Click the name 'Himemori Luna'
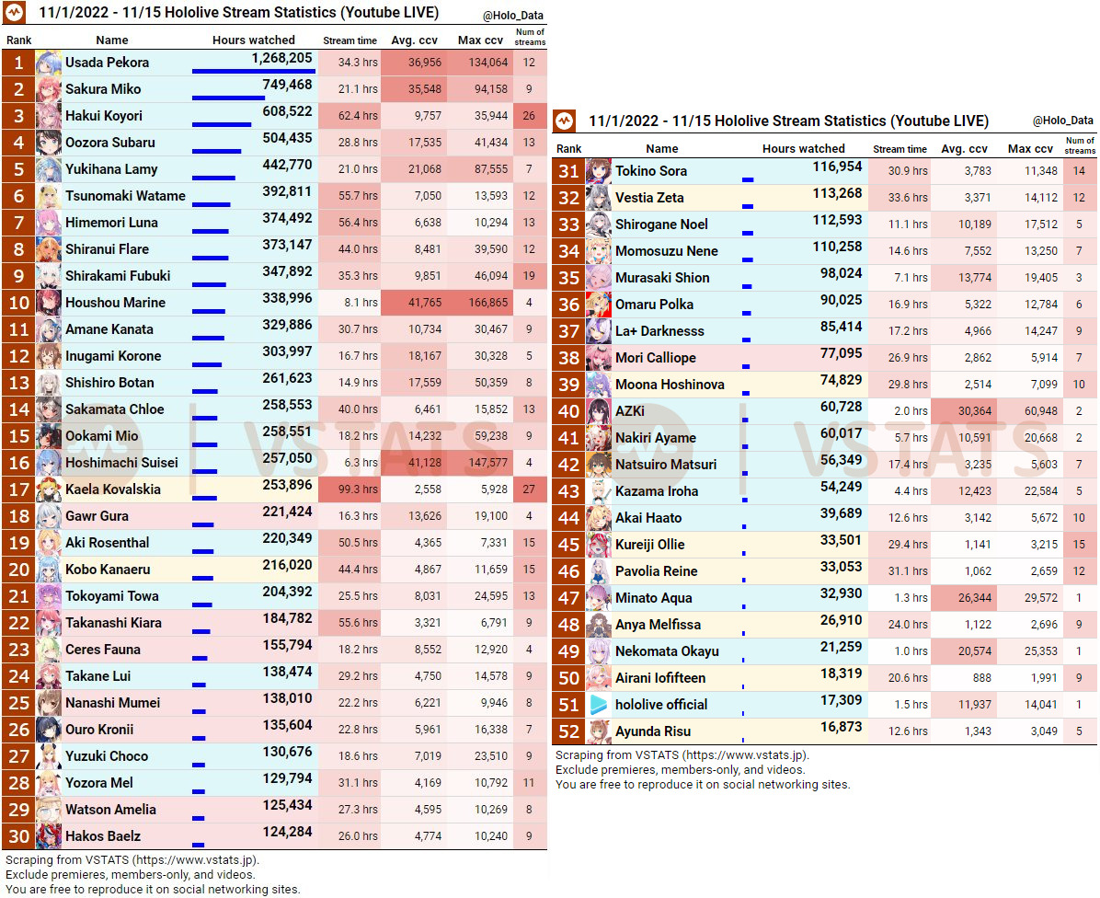The height and width of the screenshot is (898, 1100). [x=111, y=223]
